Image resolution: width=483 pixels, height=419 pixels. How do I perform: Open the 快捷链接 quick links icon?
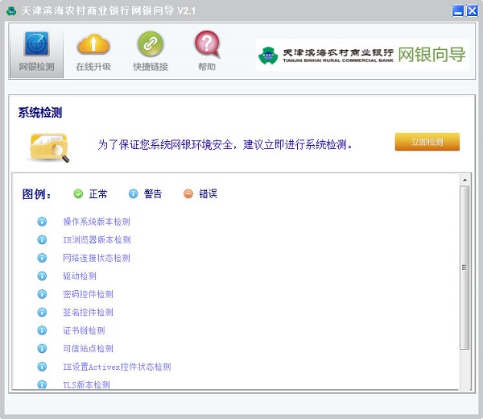click(151, 51)
